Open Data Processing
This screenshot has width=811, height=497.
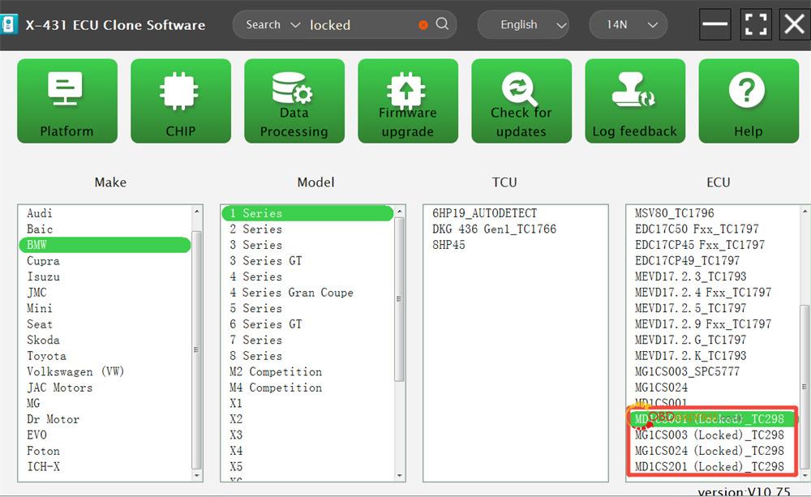[x=294, y=101]
